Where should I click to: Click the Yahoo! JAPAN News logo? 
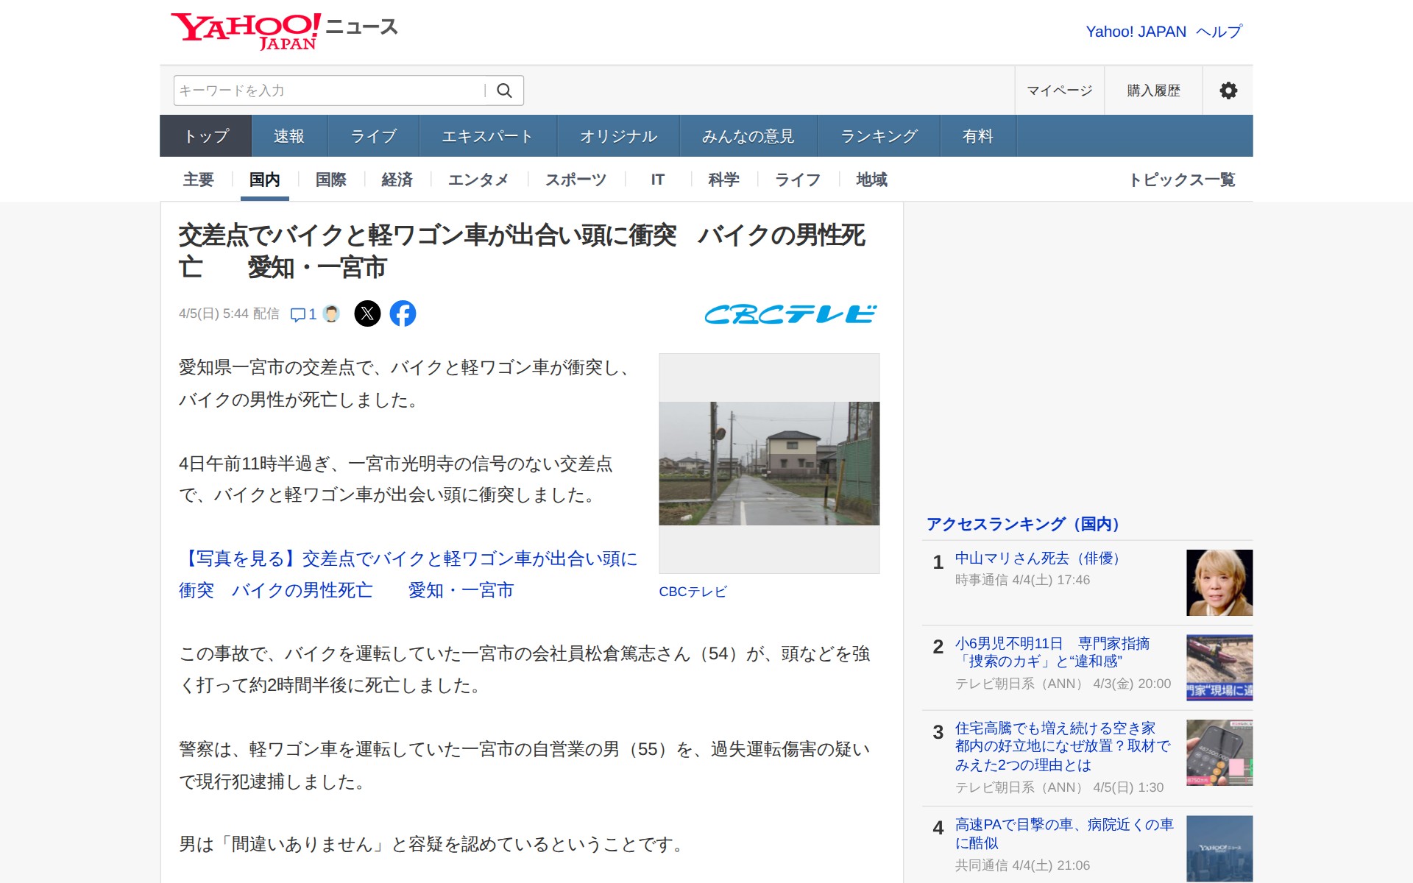(x=284, y=31)
